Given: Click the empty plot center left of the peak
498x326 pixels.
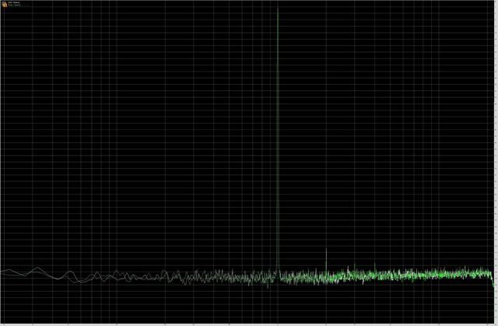Looking at the screenshot, I should (195, 156).
